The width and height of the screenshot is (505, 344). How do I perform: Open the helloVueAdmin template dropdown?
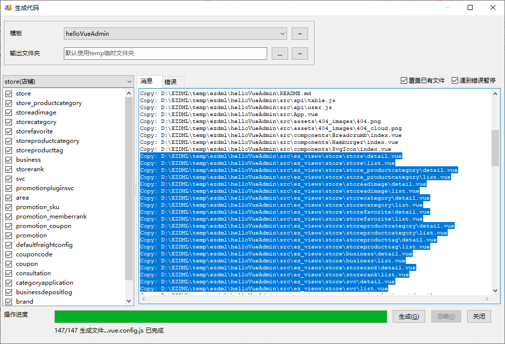[x=174, y=33]
